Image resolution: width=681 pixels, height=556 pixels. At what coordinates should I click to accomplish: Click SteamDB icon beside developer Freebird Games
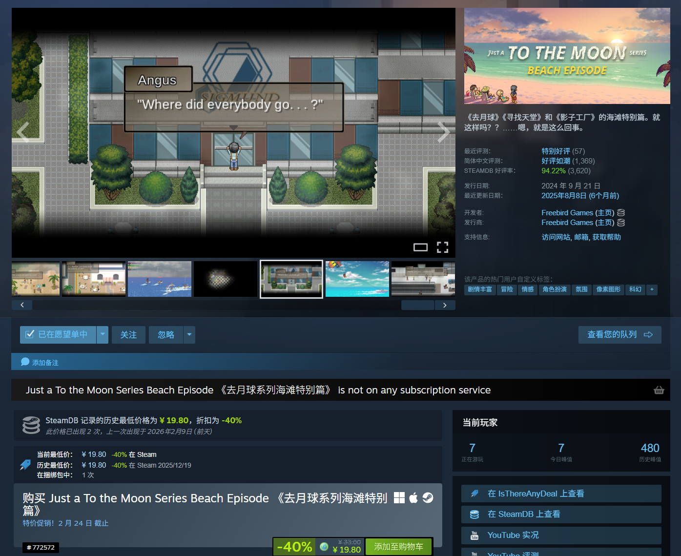(621, 213)
